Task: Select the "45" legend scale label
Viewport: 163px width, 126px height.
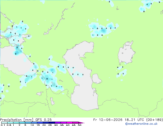Action: coord(74,125)
